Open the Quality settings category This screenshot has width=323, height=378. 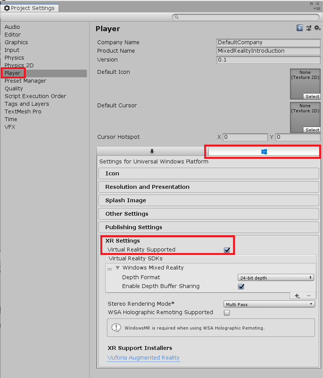tap(14, 89)
